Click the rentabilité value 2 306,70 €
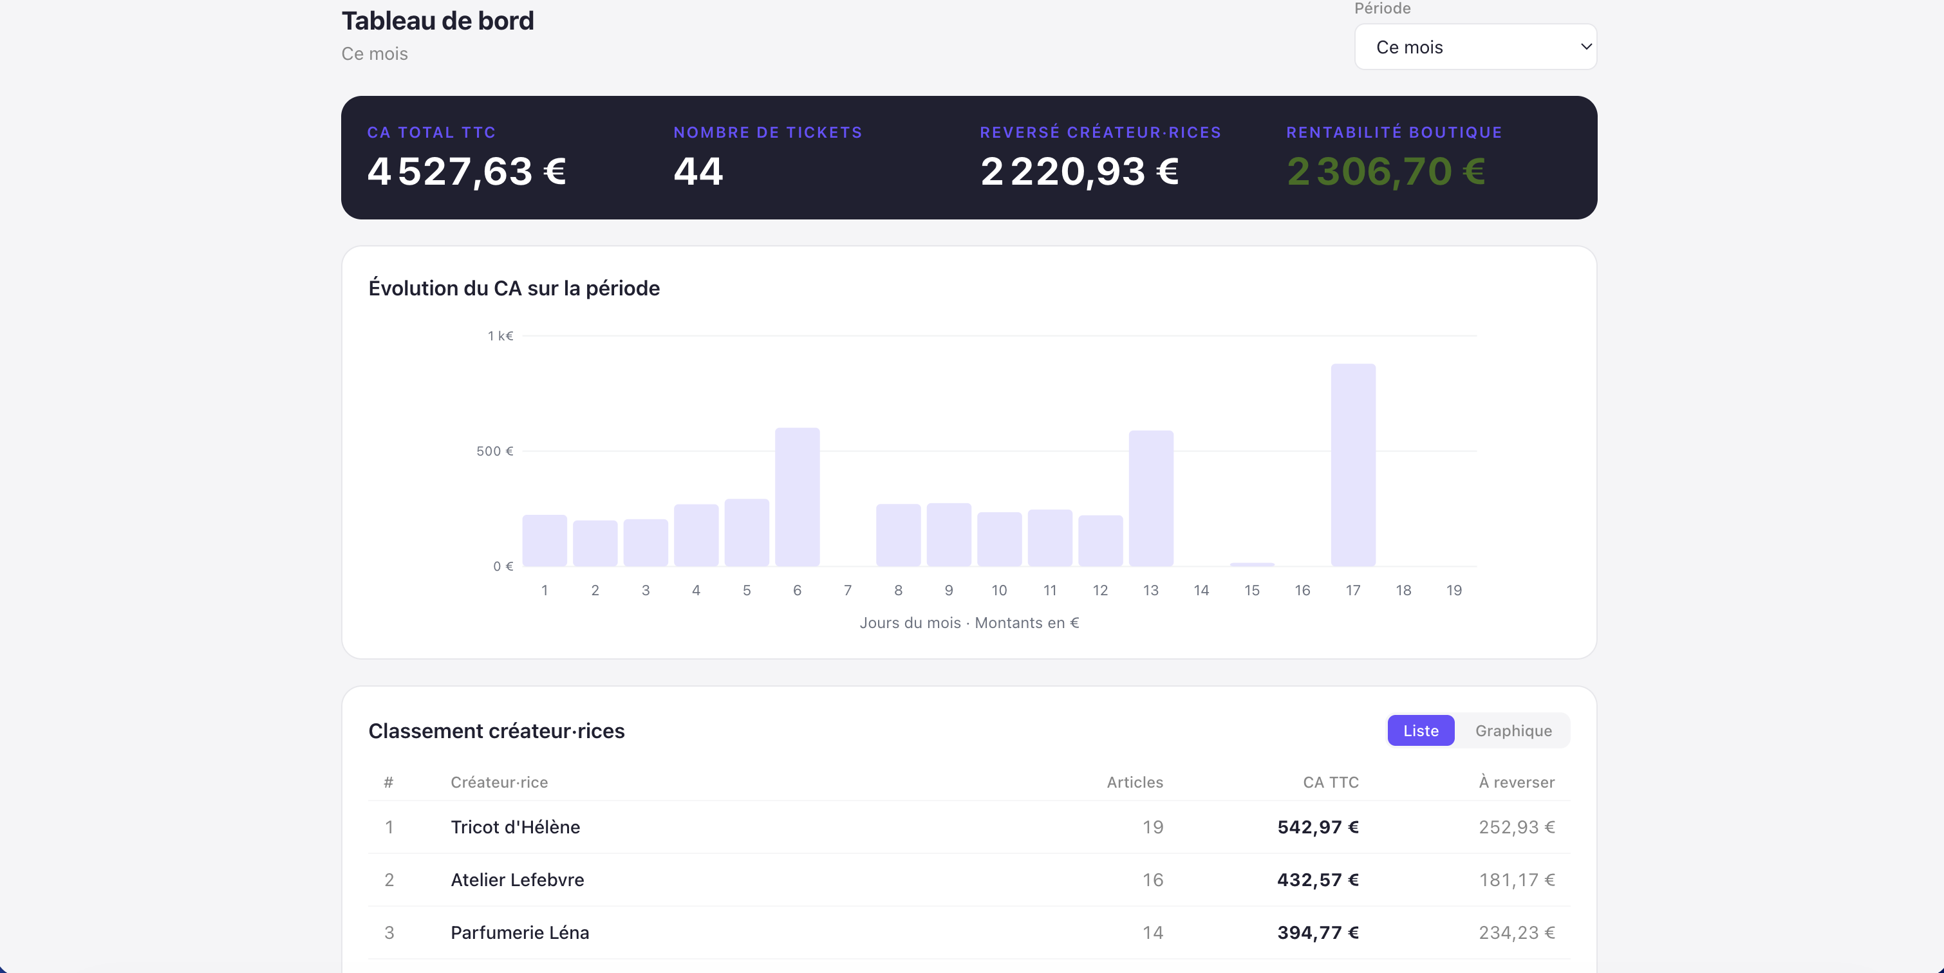The image size is (1944, 973). click(1385, 171)
